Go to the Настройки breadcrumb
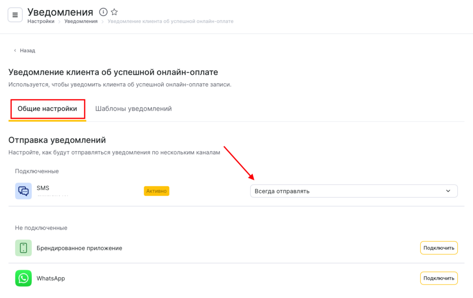The image size is (473, 298). 41,21
